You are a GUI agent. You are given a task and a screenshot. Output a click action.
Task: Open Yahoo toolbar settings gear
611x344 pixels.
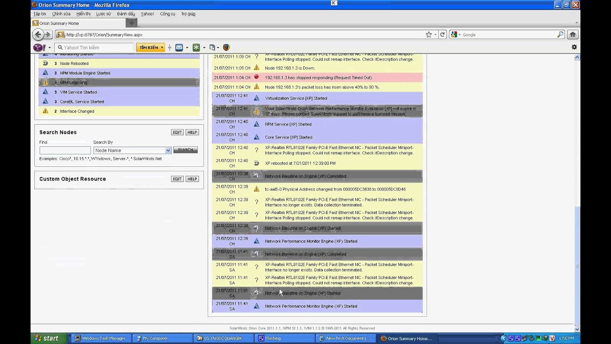574,47
